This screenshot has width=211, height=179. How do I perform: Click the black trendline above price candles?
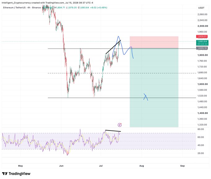coord(113,47)
